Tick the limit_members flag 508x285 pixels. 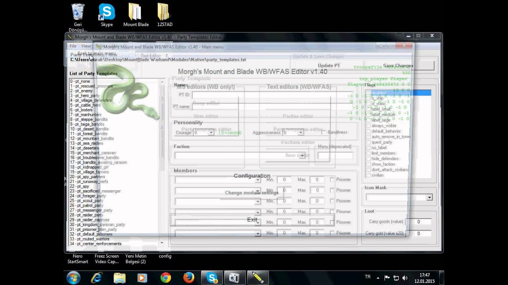tap(369, 153)
